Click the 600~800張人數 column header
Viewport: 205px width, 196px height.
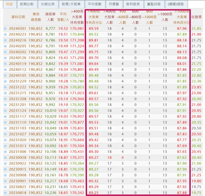[135, 17]
